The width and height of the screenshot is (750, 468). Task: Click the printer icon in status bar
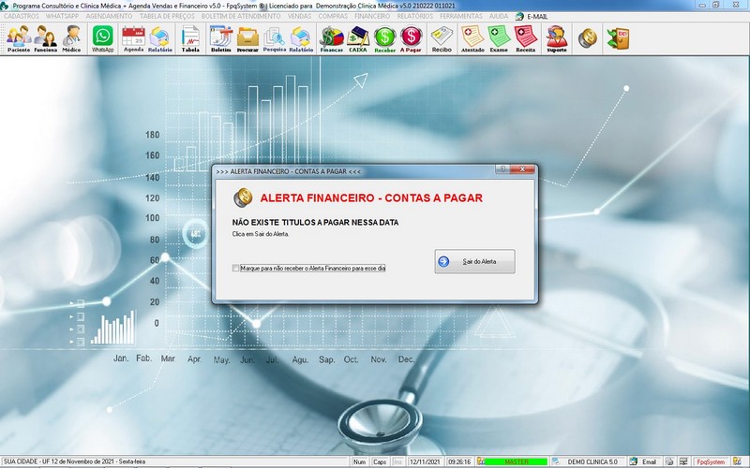[669, 461]
